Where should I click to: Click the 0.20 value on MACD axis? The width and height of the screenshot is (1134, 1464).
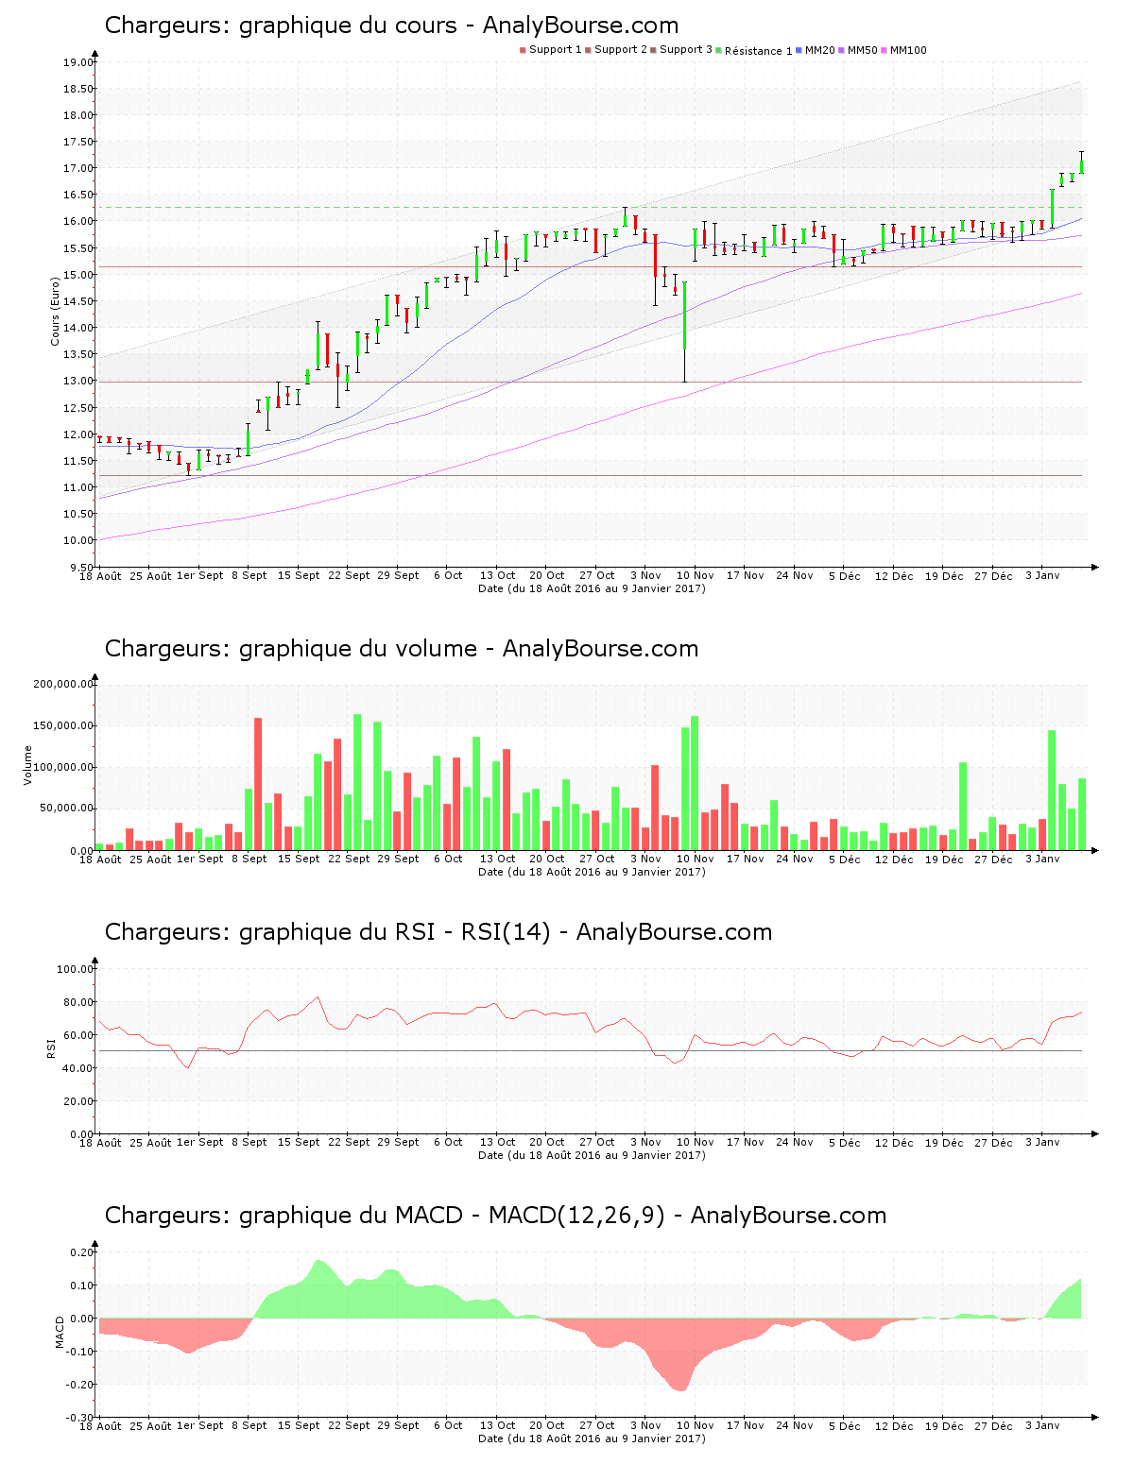(82, 1252)
